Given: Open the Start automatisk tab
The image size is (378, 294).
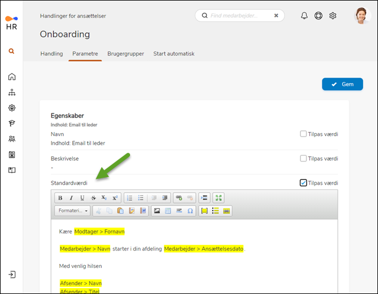Looking at the screenshot, I should click(x=173, y=54).
